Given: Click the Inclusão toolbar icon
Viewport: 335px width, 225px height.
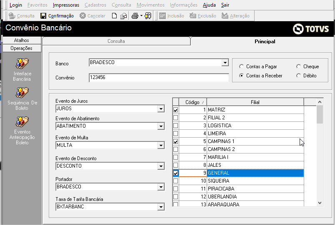Looking at the screenshot, I should (x=162, y=16).
